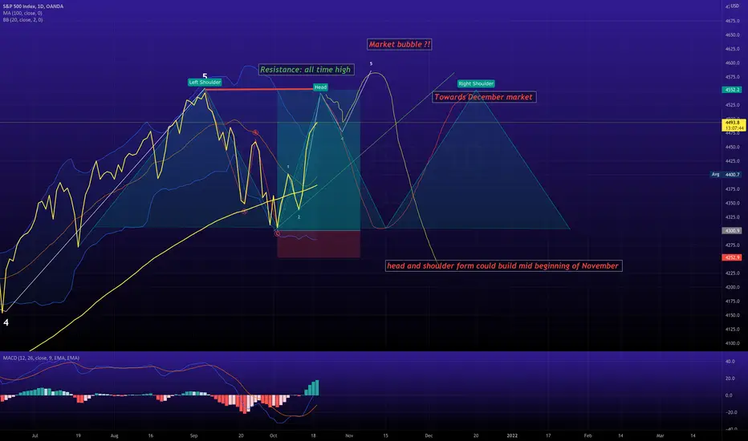Select the head and shoulder November text note
The height and width of the screenshot is (441, 748).
point(503,266)
